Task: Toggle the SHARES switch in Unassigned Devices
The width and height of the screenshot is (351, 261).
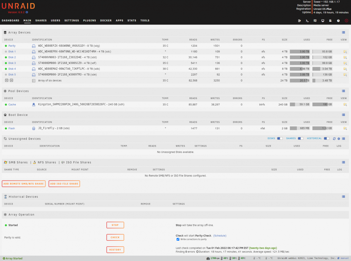Action: pos(300,138)
